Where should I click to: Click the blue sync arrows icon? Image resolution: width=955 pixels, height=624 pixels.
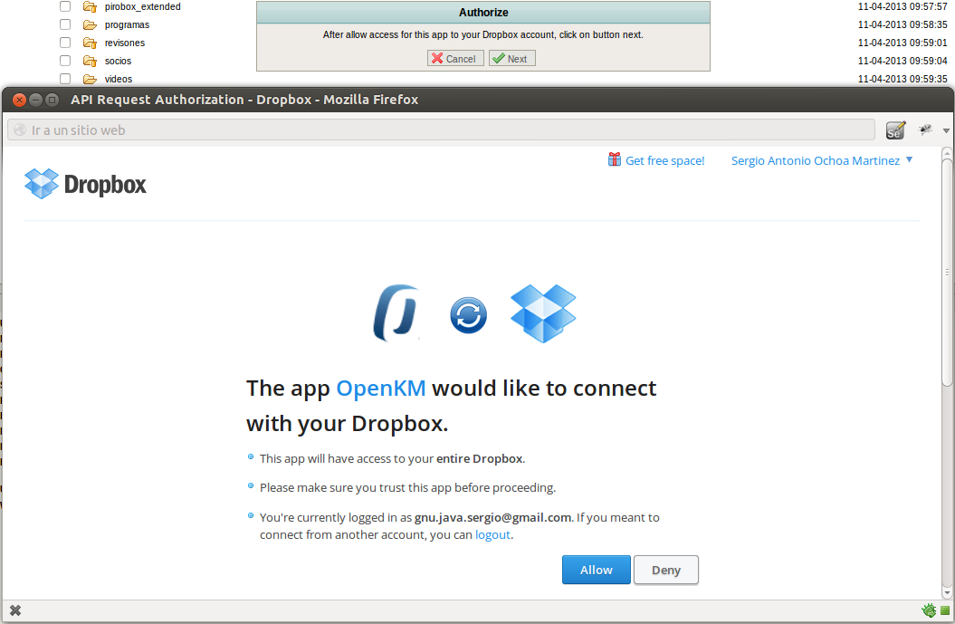468,315
